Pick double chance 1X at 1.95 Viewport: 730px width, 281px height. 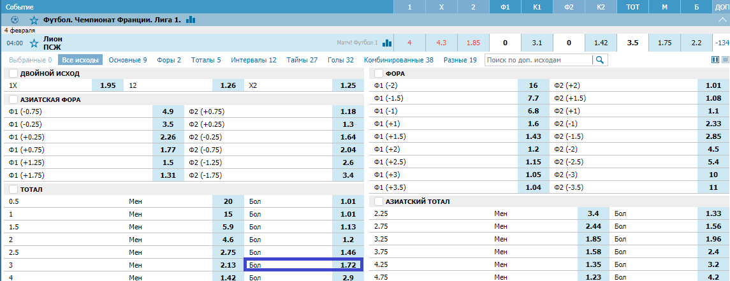pyautogui.click(x=108, y=85)
